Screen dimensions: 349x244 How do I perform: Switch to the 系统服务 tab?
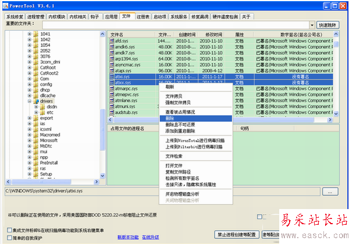(179, 17)
